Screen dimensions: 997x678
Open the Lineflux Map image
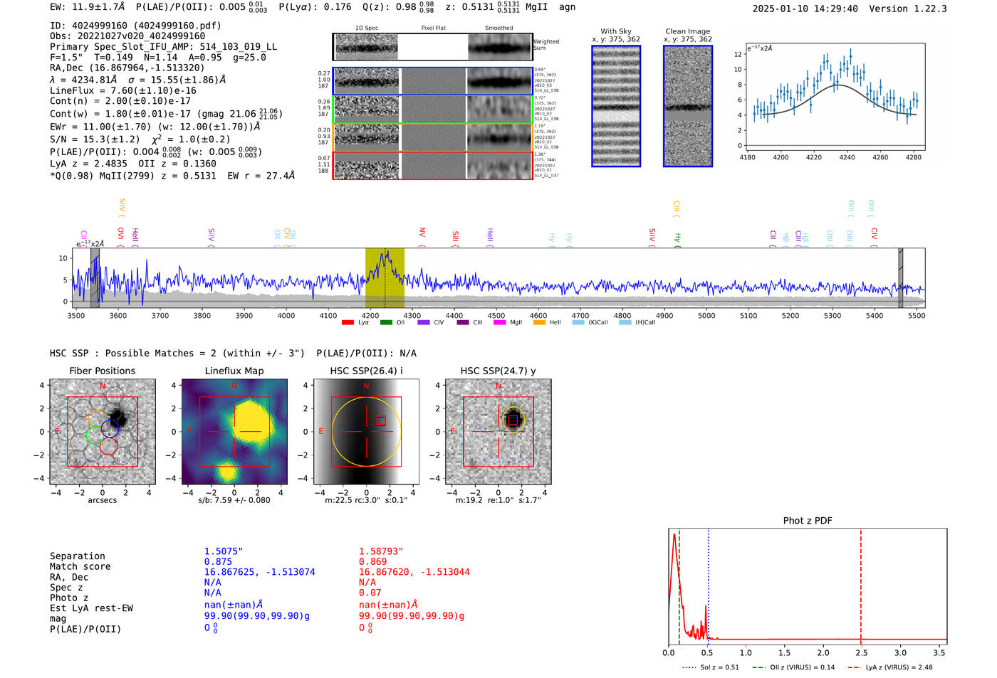pos(234,432)
